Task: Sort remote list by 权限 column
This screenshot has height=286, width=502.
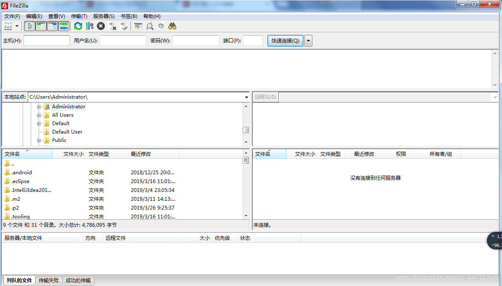Action: 410,154
